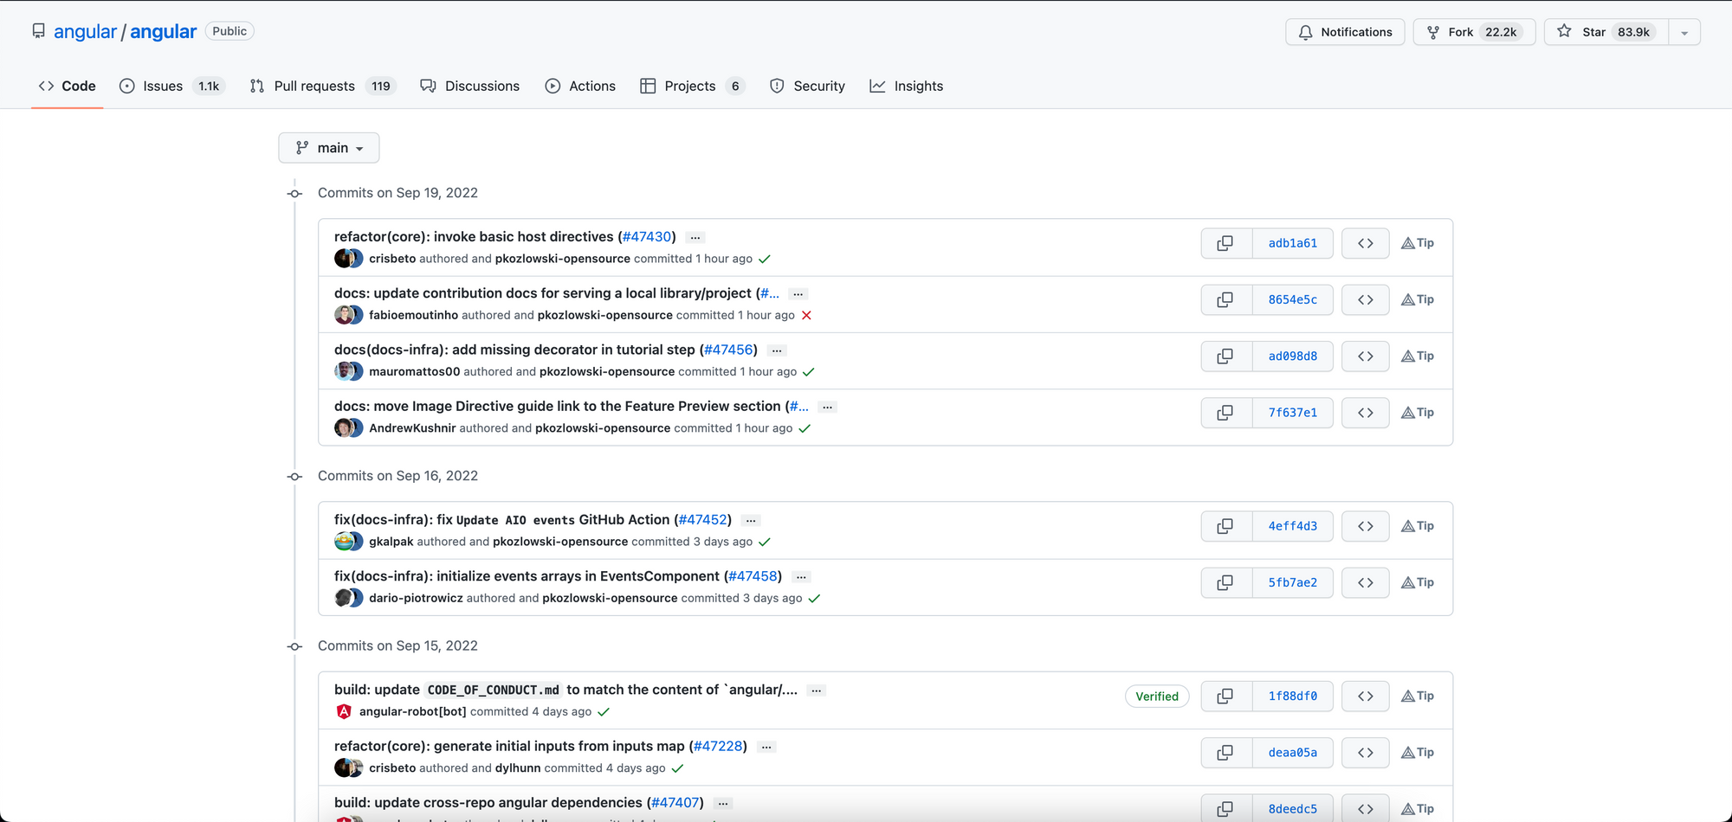Open pull request #47452 link
Image resolution: width=1732 pixels, height=822 pixels.
pos(703,519)
